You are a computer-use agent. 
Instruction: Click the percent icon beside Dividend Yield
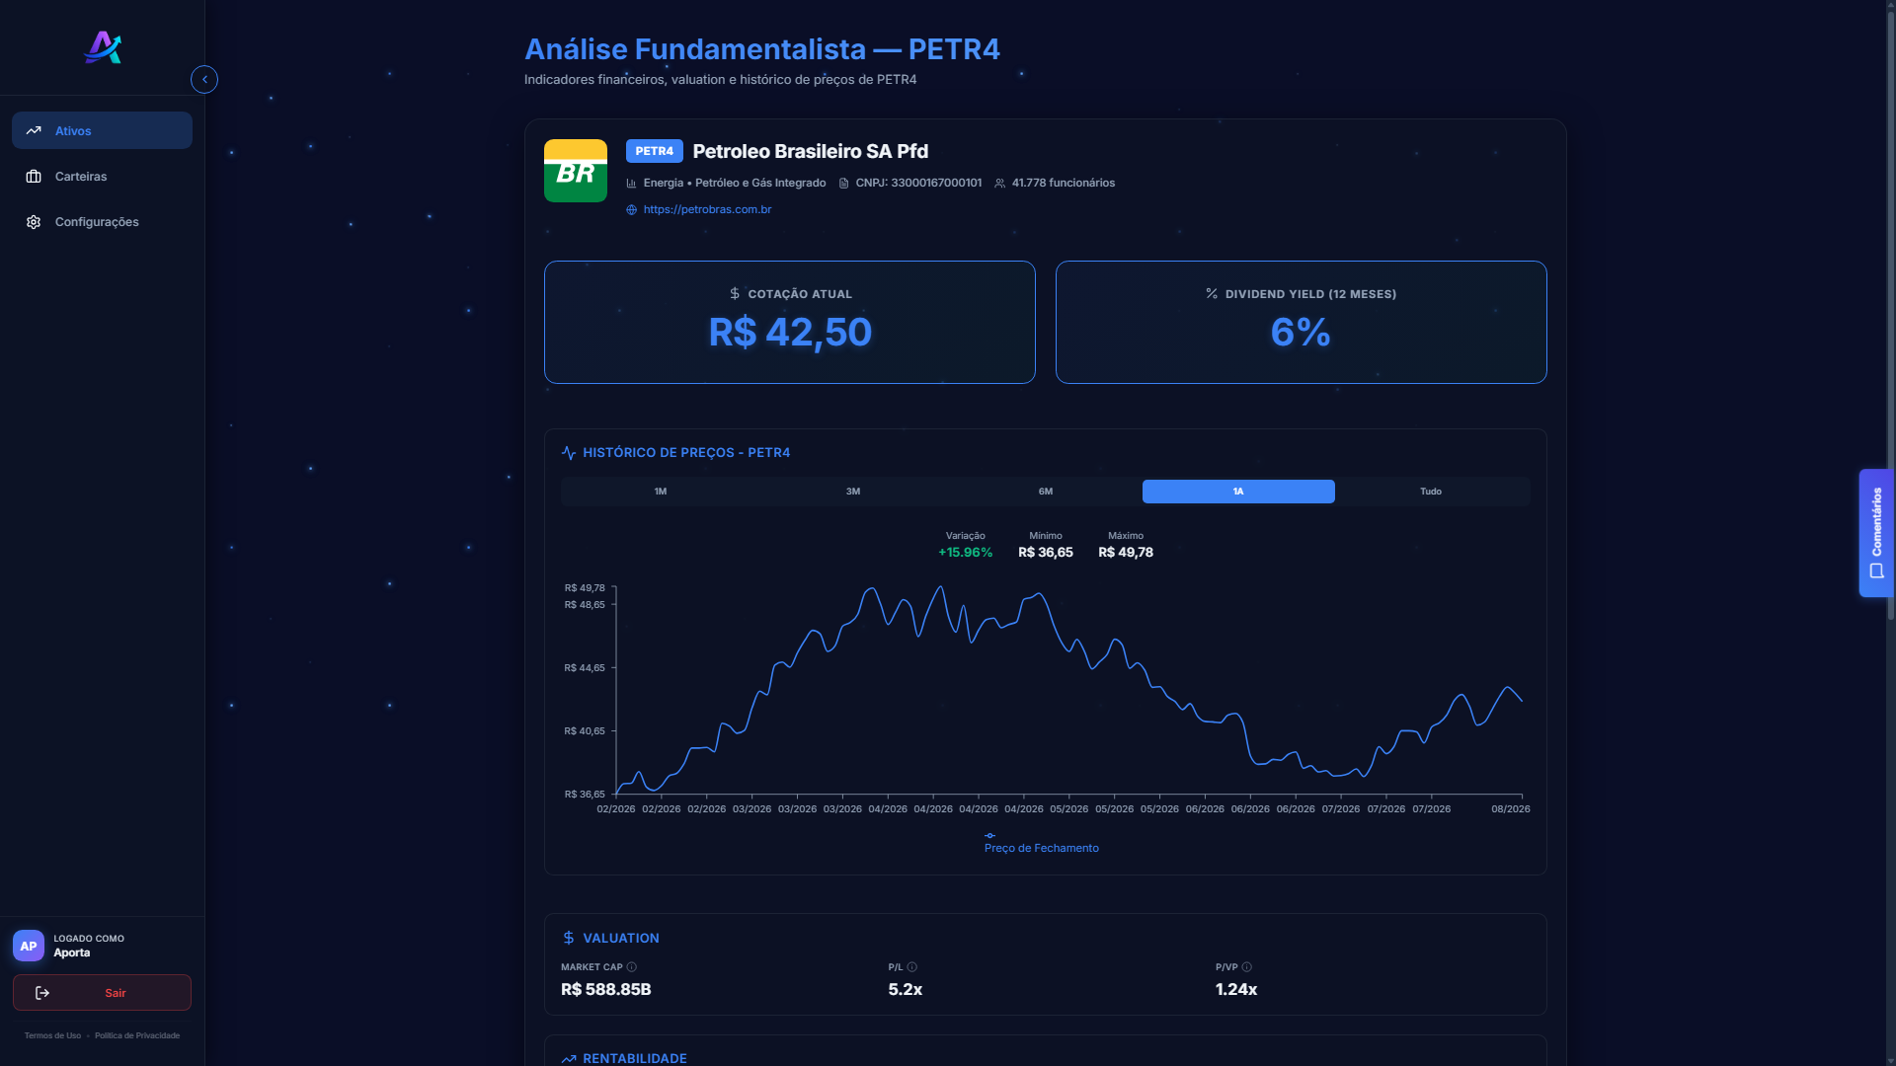[x=1212, y=293]
